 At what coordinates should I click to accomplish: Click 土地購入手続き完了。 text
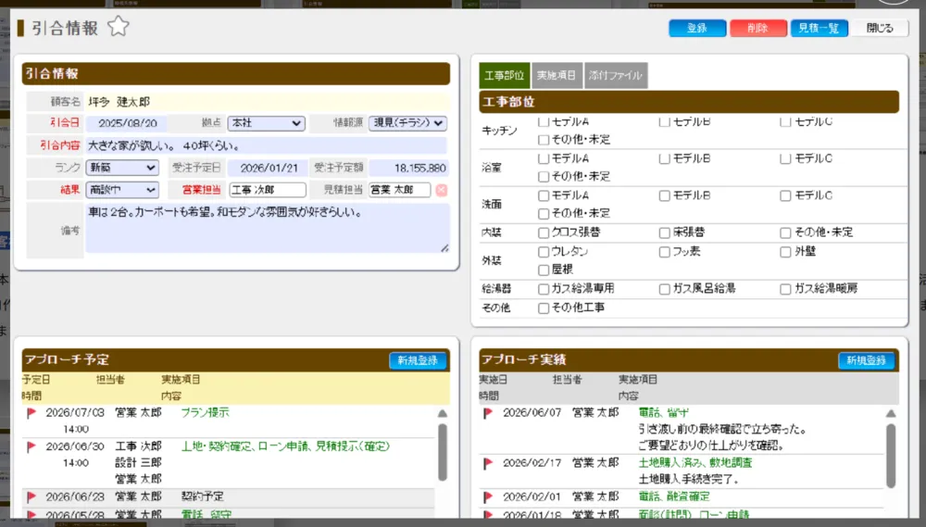[x=689, y=479]
